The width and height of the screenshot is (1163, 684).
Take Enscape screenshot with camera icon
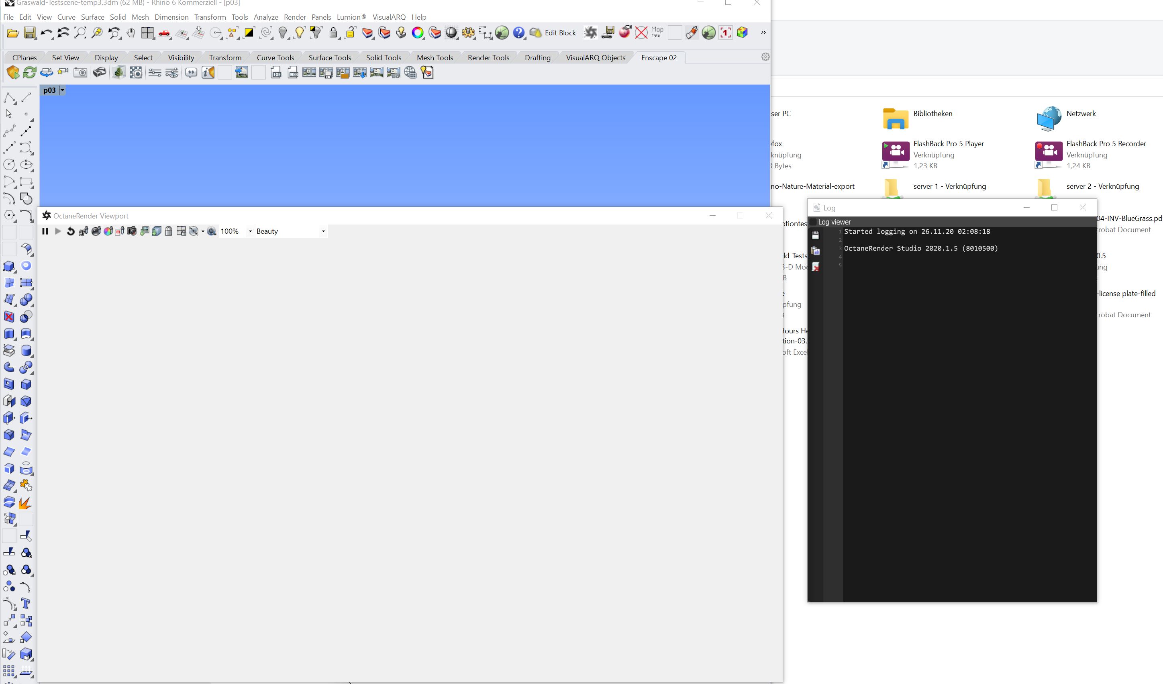(80, 72)
